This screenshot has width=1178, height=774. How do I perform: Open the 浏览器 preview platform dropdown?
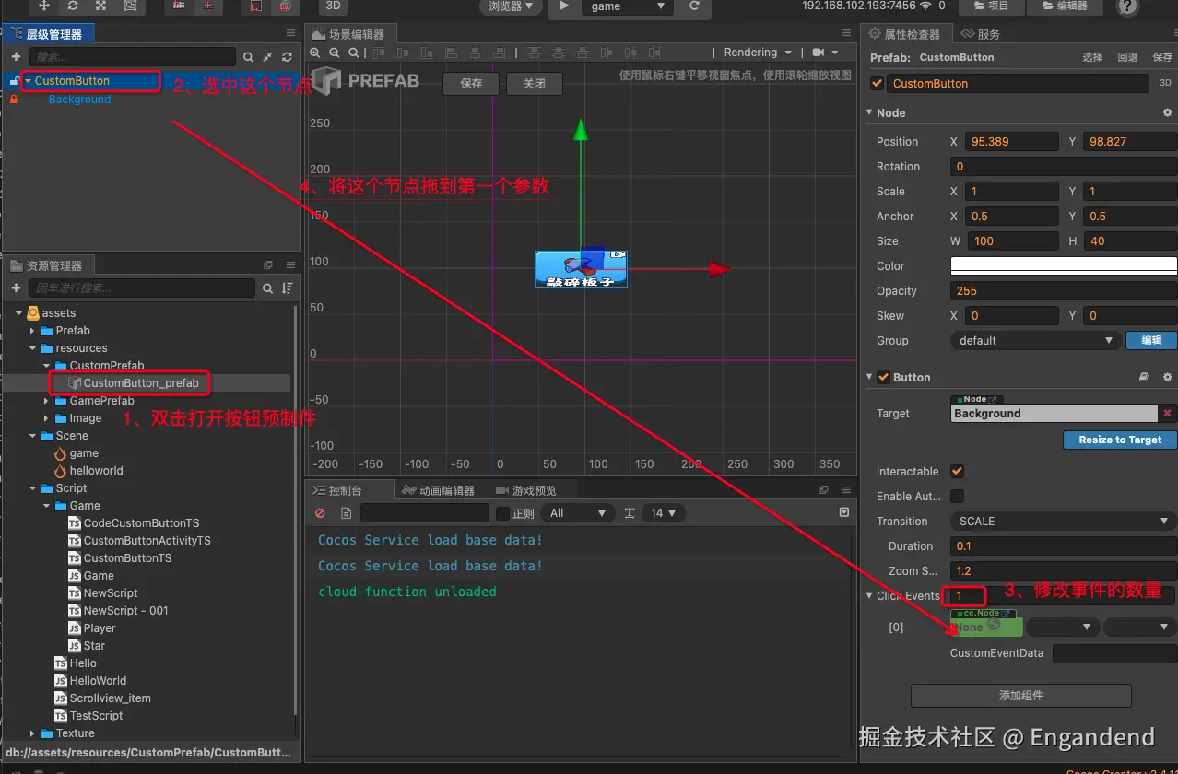pyautogui.click(x=512, y=6)
